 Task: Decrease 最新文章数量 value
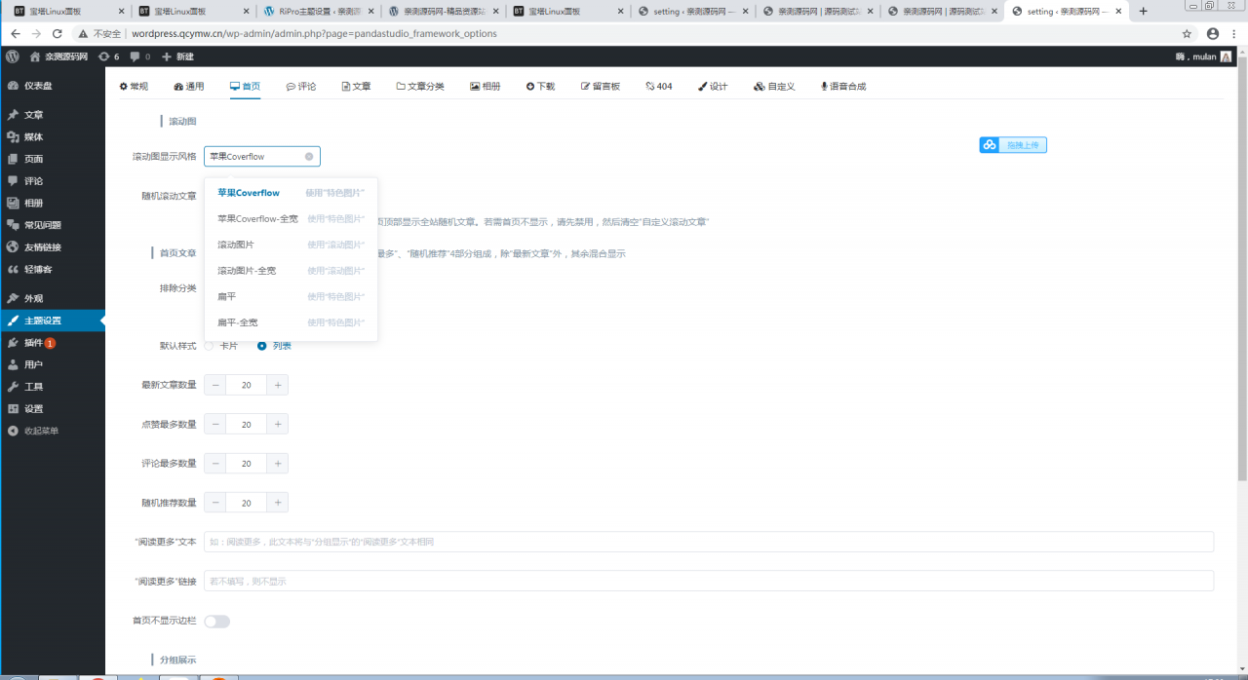pos(215,386)
